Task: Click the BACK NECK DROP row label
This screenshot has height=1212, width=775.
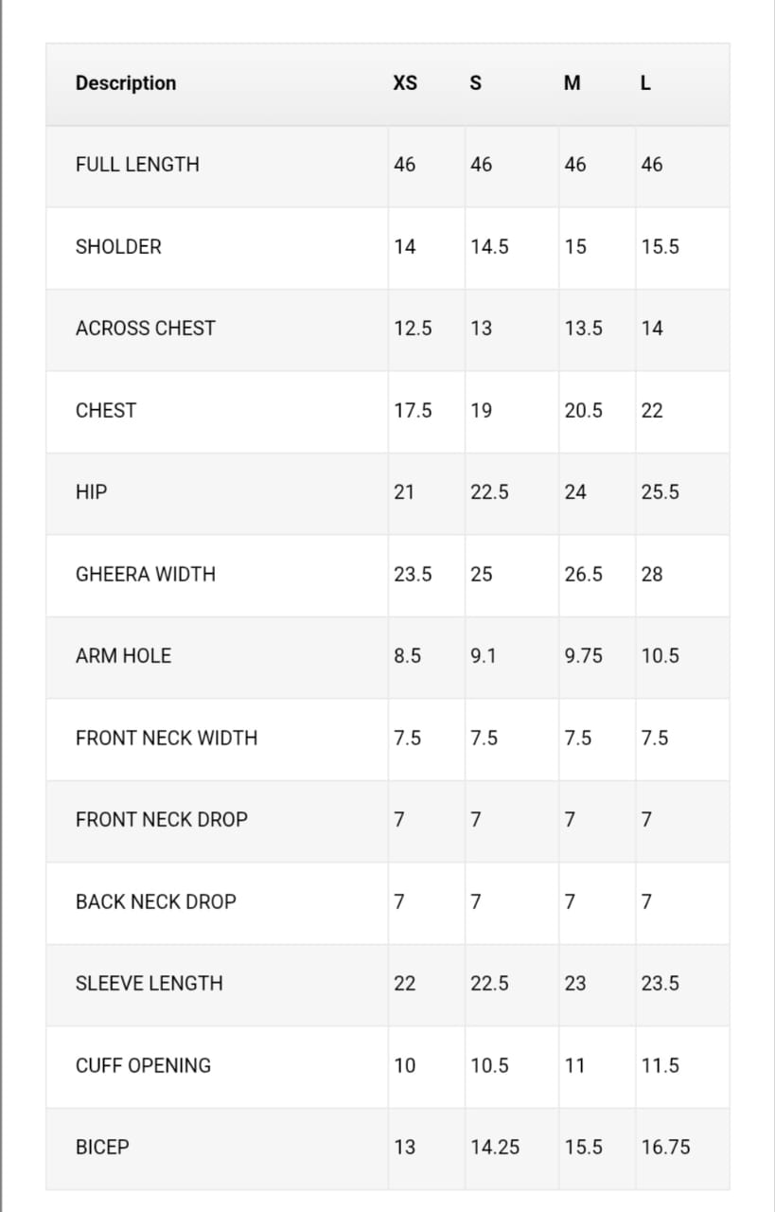Action: (156, 902)
